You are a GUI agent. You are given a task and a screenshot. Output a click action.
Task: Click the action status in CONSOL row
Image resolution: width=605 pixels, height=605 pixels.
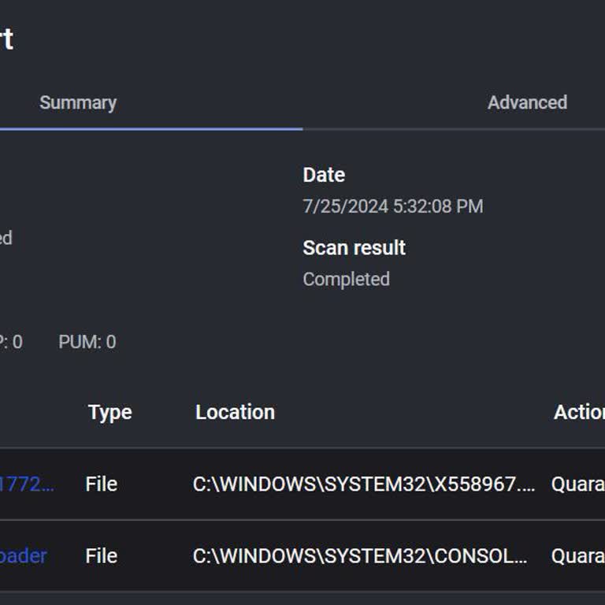[x=577, y=555]
